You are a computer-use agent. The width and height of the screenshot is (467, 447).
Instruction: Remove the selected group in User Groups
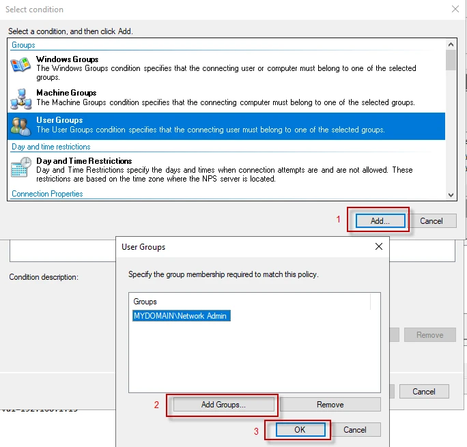tap(330, 405)
